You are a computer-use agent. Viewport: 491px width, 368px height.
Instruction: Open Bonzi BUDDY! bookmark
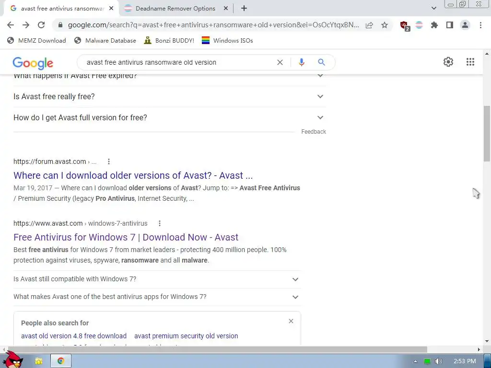(169, 40)
